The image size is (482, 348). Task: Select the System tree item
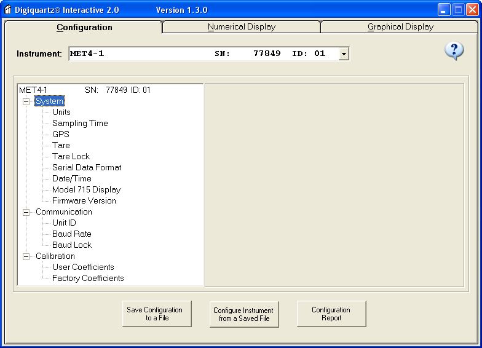[49, 101]
